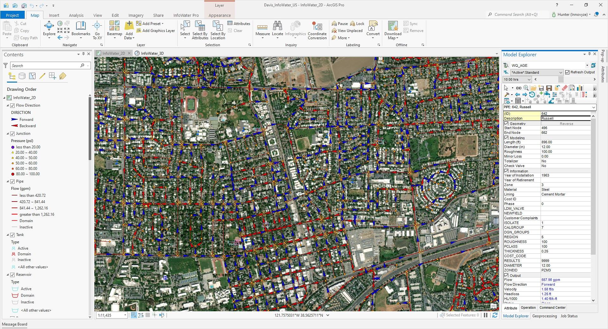Click Refresh map icon in status bar

(x=495, y=315)
